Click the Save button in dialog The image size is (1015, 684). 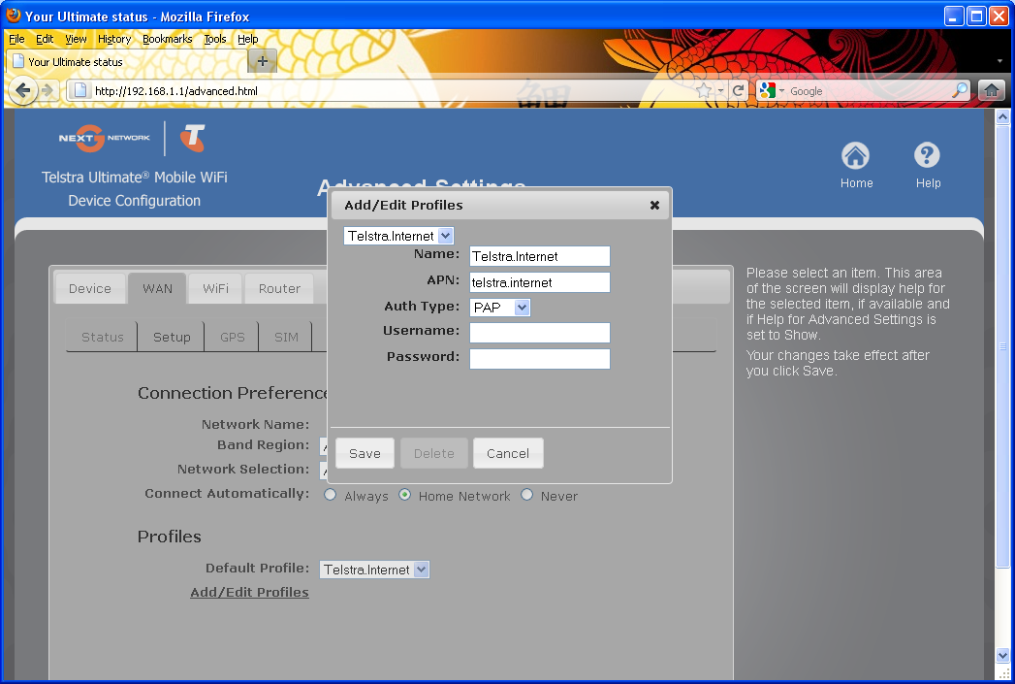coord(365,453)
